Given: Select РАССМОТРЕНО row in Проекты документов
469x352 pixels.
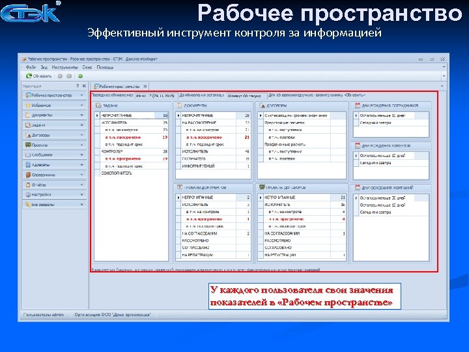Looking at the screenshot, I should [213, 241].
